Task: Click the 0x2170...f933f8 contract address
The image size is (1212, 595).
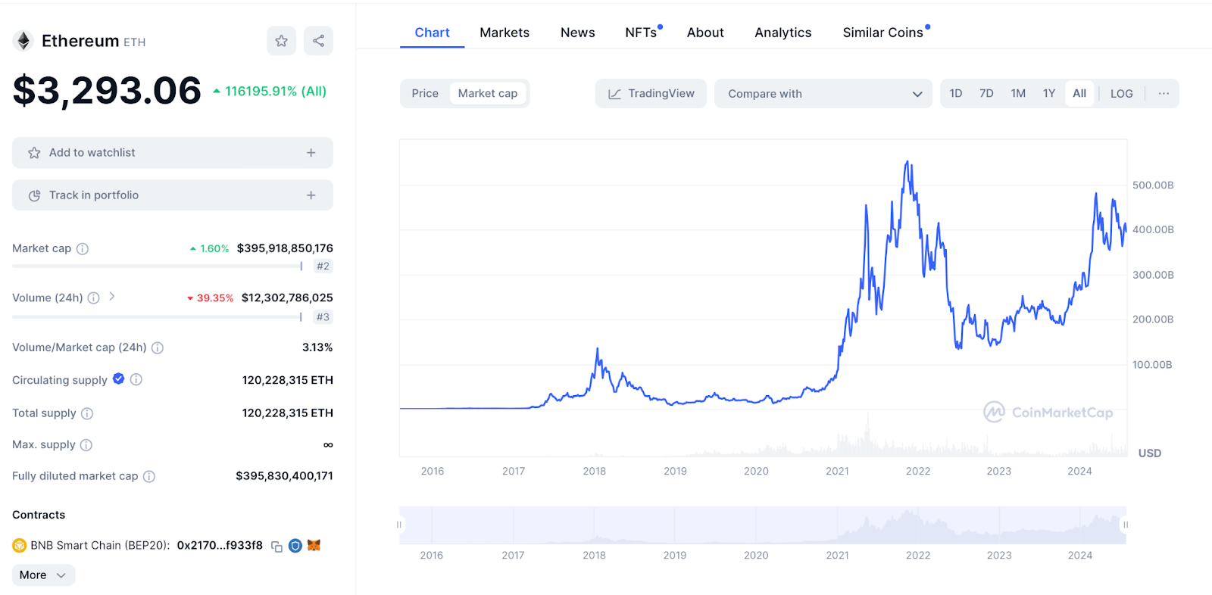Action: [x=220, y=545]
